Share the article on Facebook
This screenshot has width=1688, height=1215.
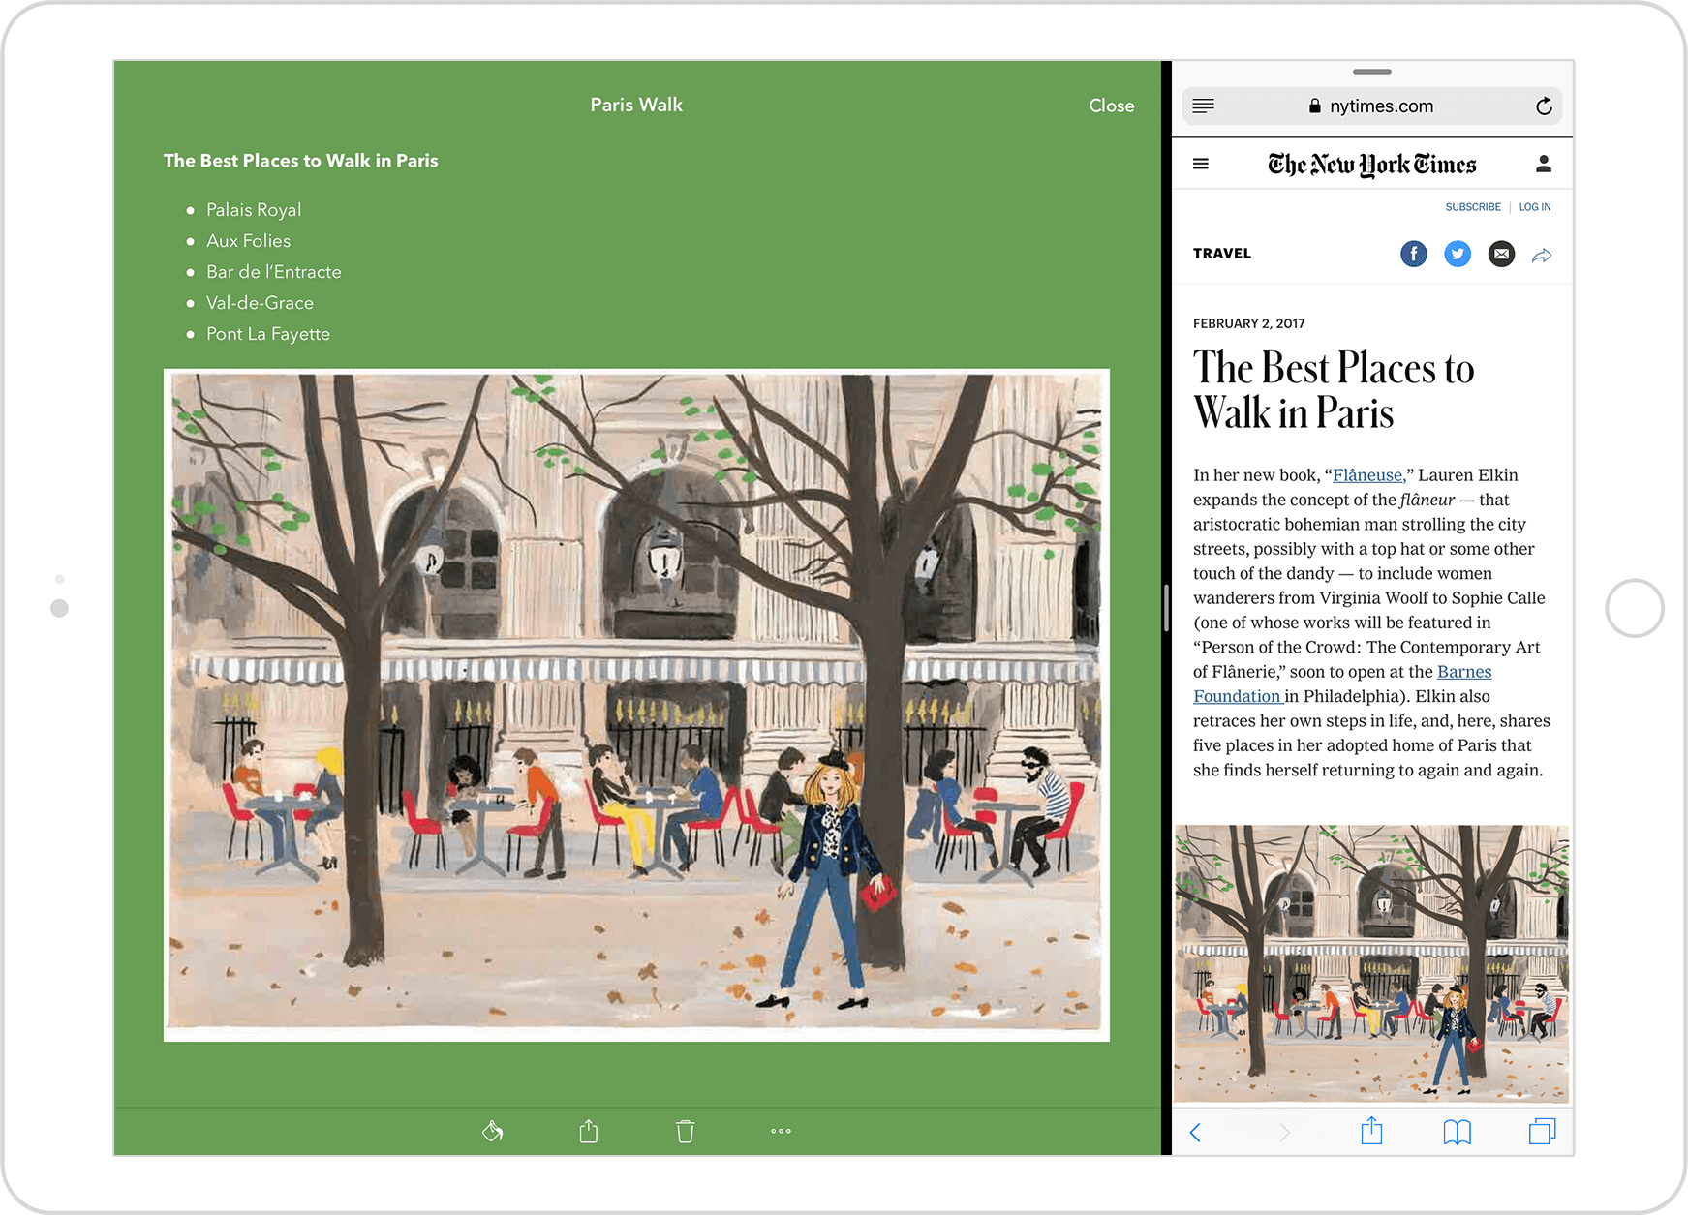click(x=1413, y=254)
